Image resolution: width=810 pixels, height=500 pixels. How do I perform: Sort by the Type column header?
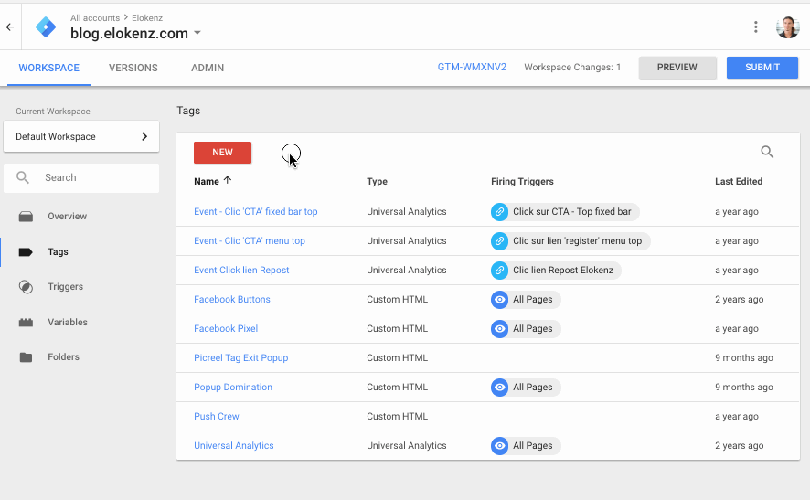pos(377,181)
